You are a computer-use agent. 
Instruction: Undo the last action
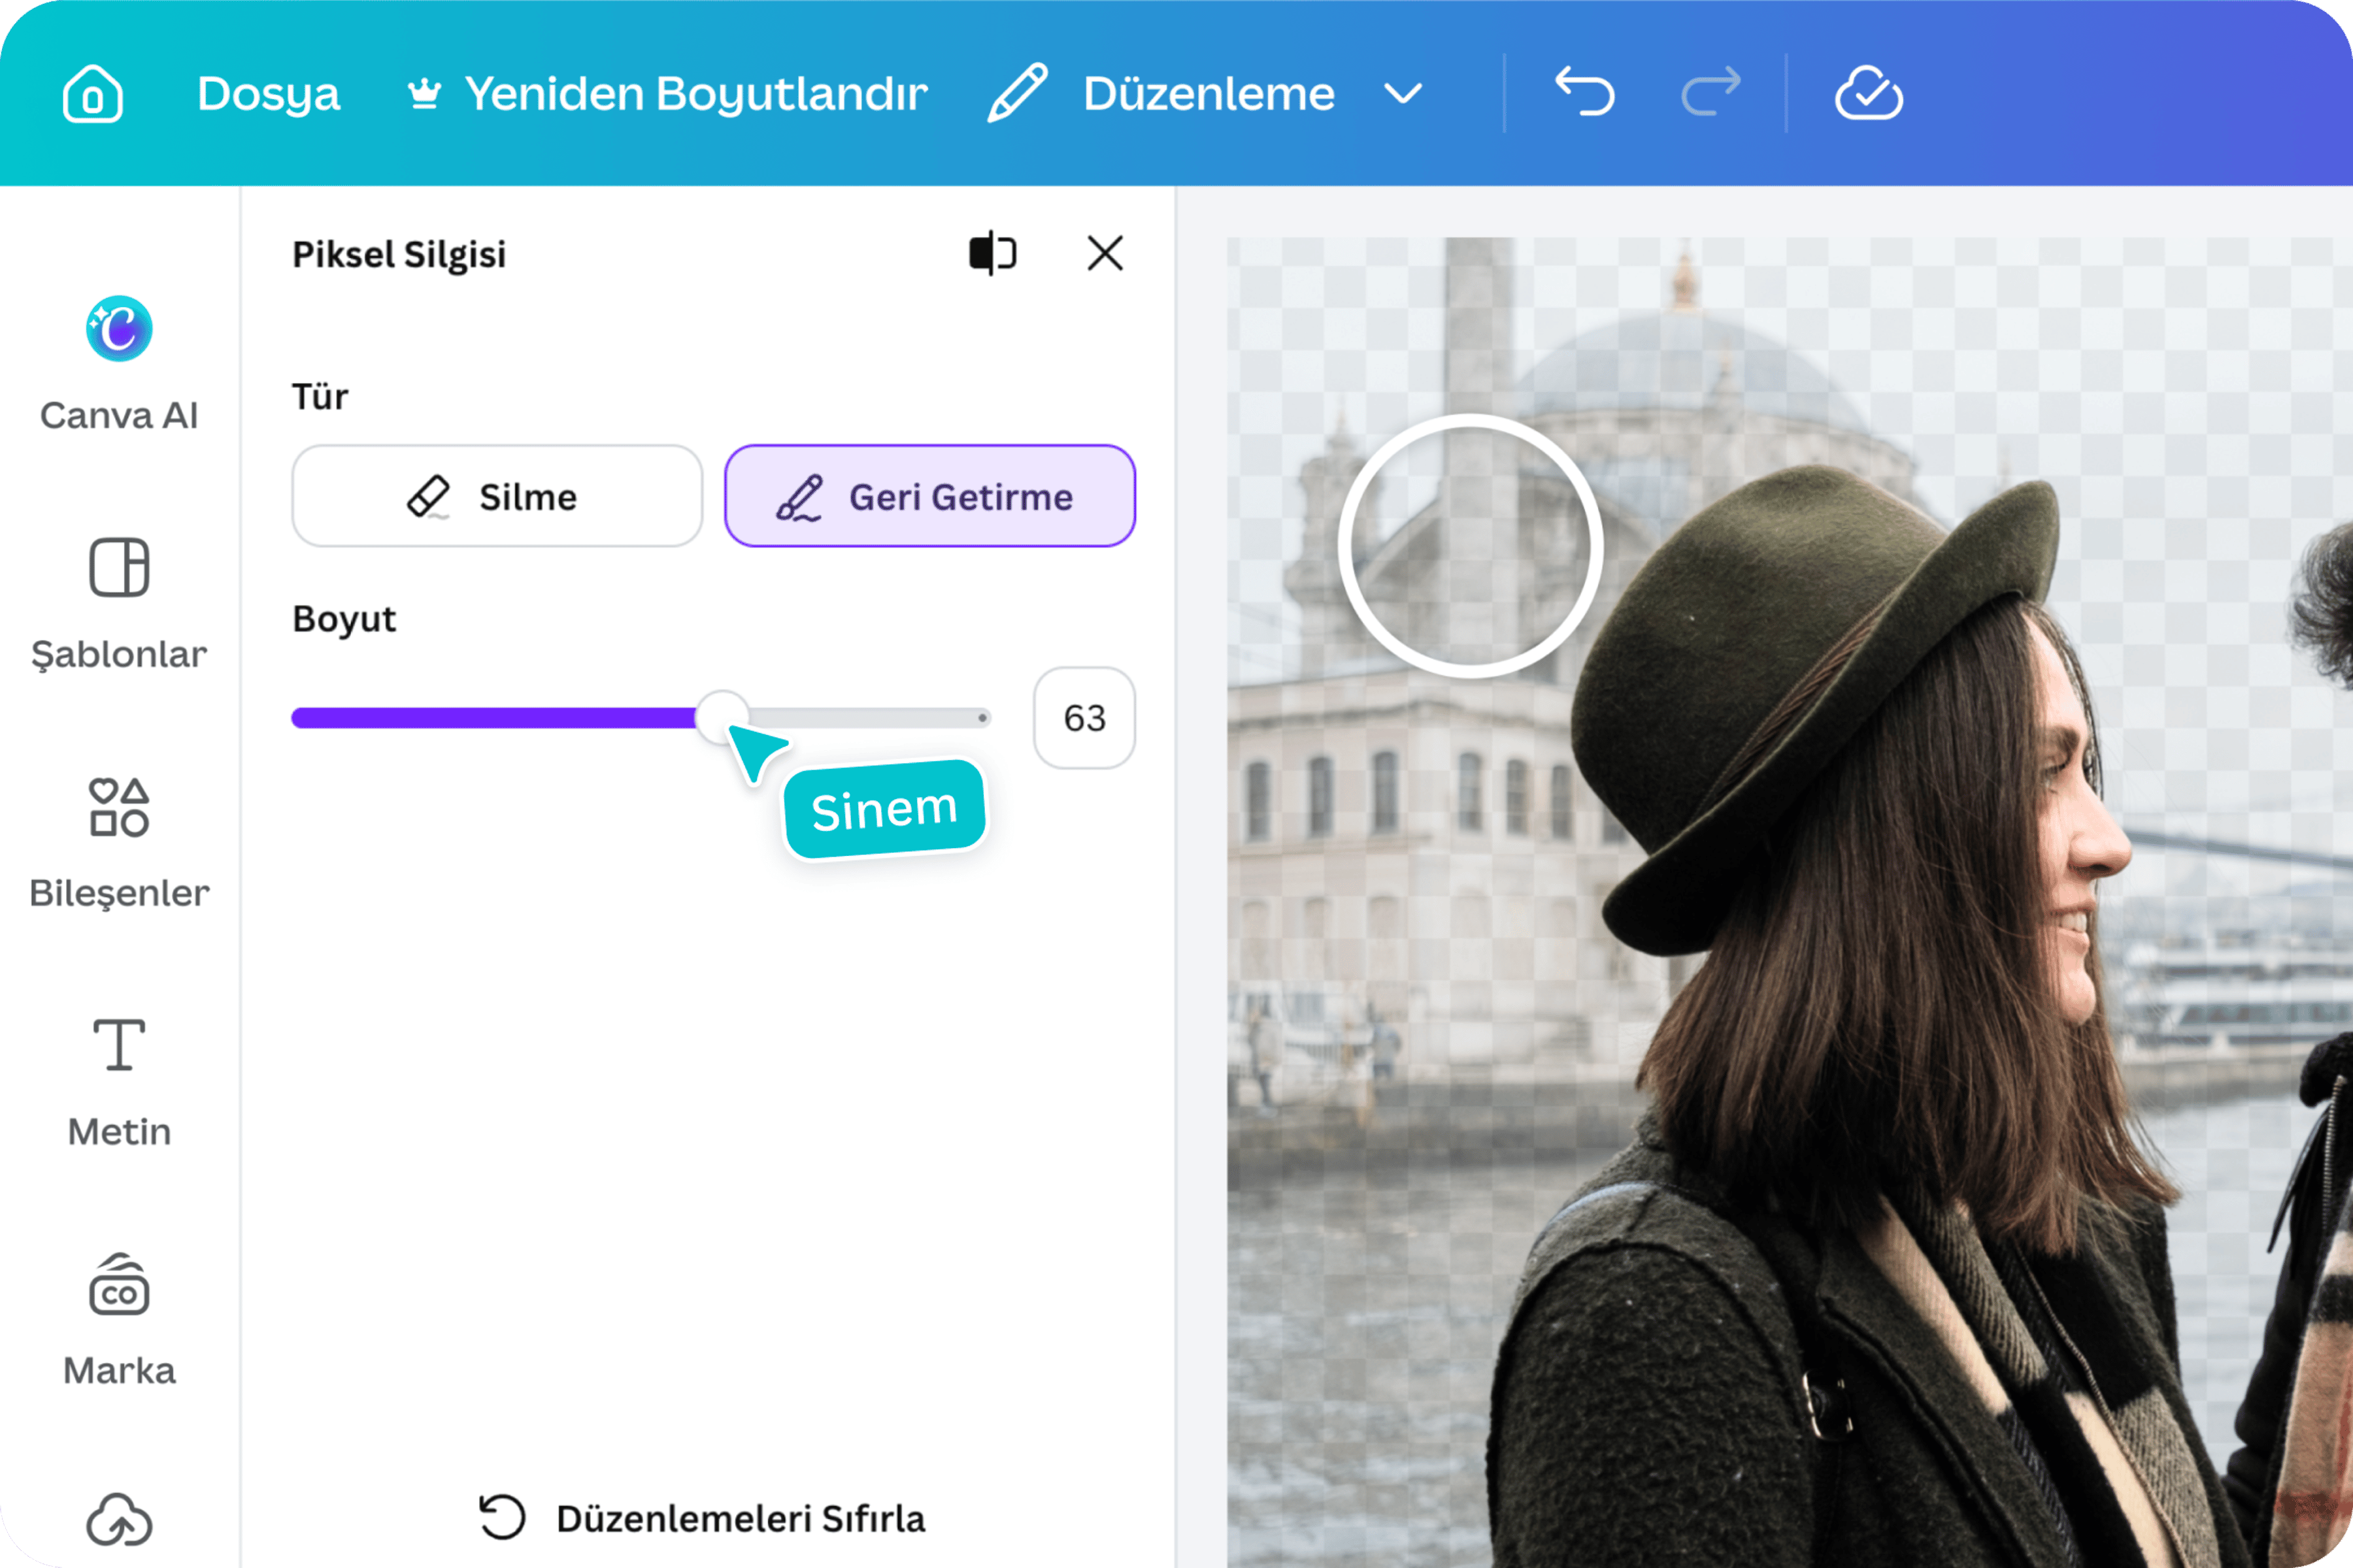[x=1584, y=92]
